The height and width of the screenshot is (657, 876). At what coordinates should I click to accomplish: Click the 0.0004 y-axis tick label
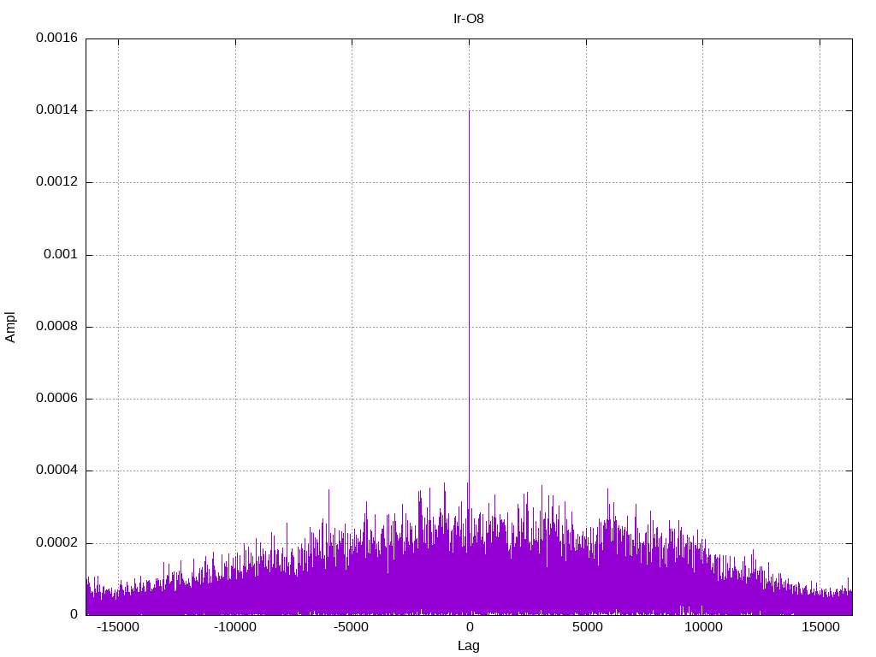tap(57, 471)
